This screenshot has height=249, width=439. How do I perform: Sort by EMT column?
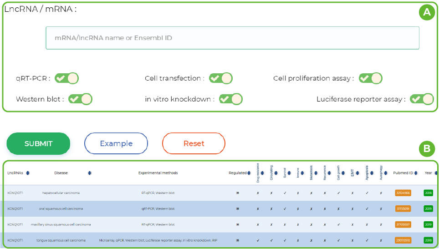point(358,173)
